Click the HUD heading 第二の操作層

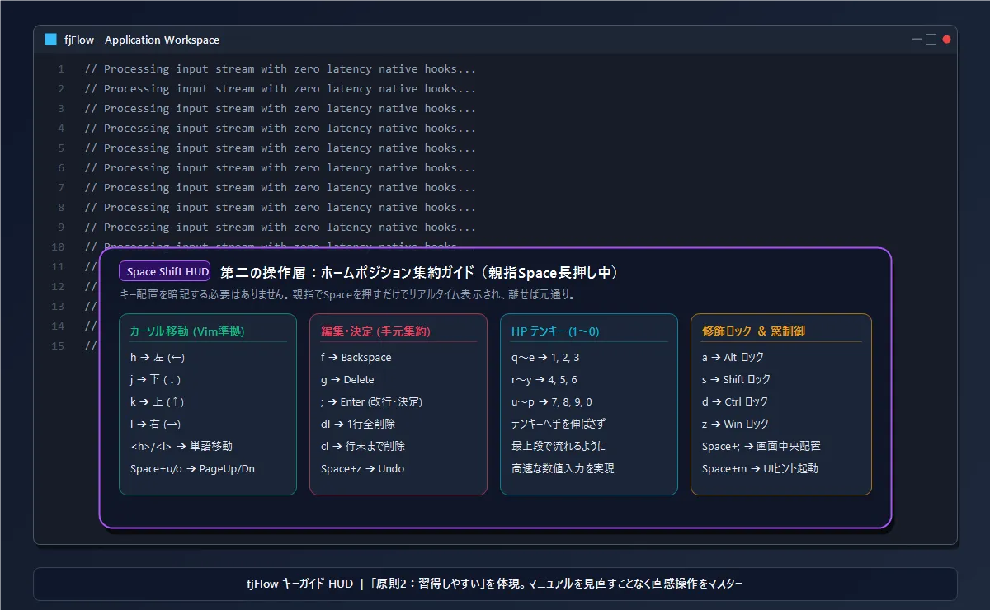420,272
